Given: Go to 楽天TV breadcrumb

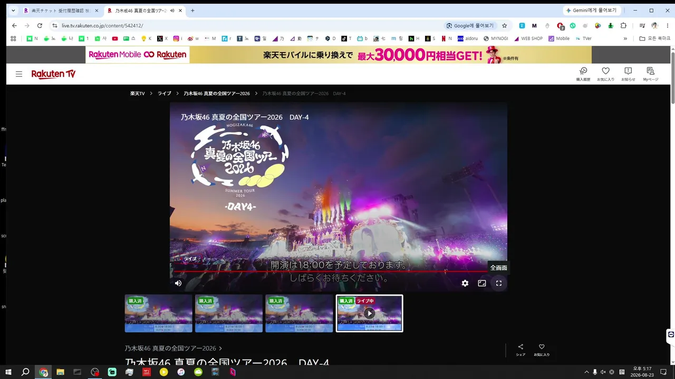Looking at the screenshot, I should click(138, 94).
